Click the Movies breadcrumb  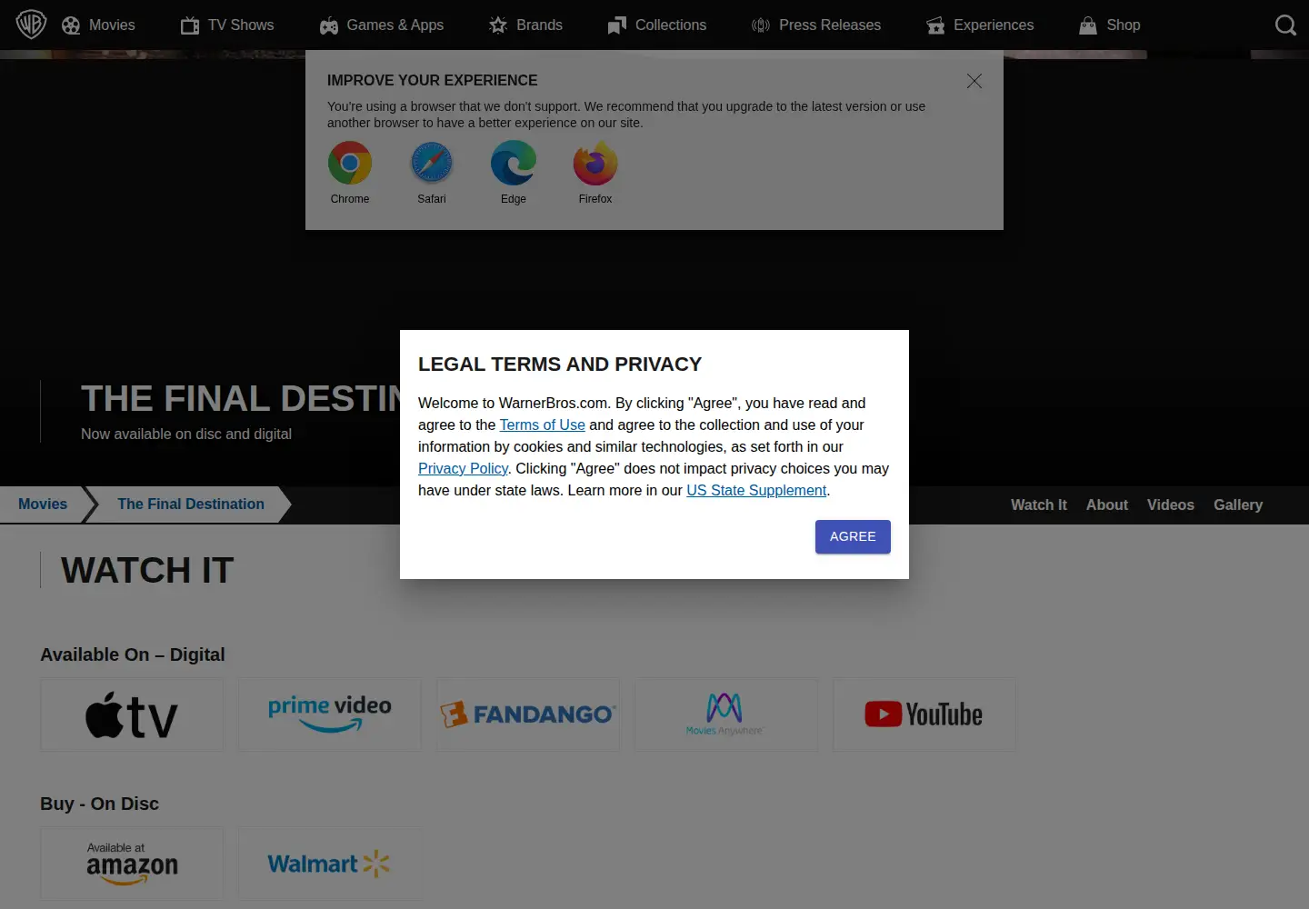click(43, 504)
